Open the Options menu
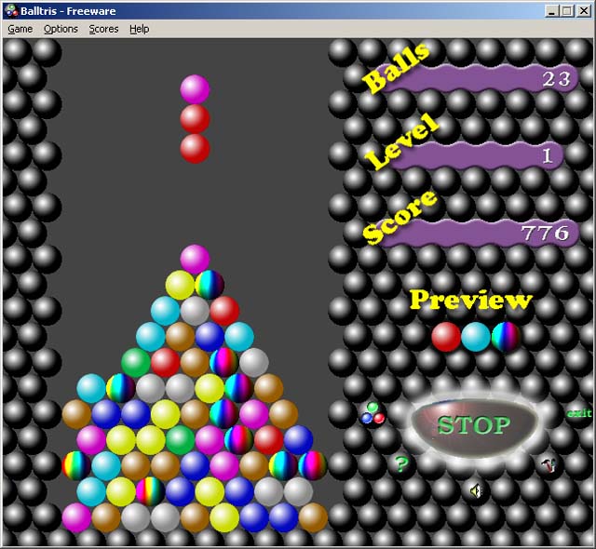This screenshot has width=596, height=549. 61,29
